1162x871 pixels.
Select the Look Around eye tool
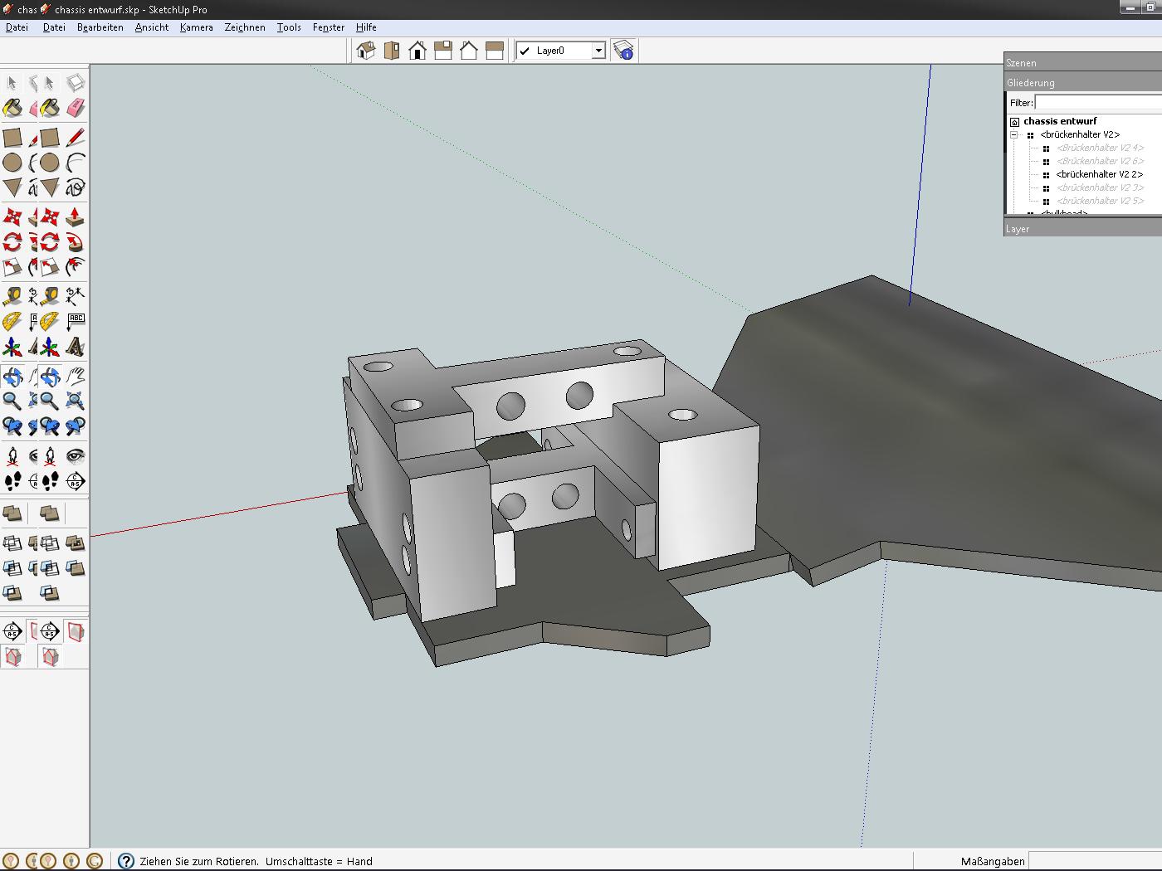(76, 455)
